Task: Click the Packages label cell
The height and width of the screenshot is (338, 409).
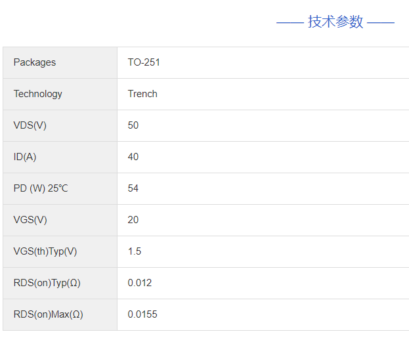Action: coord(35,62)
